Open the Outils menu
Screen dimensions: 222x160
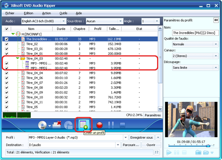(x=63, y=13)
